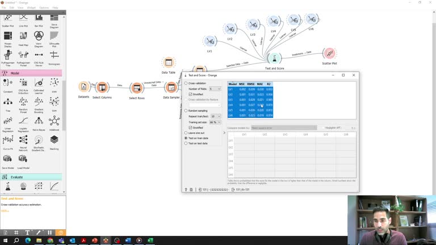
Task: Open the Help menu
Action: pos(55,7)
